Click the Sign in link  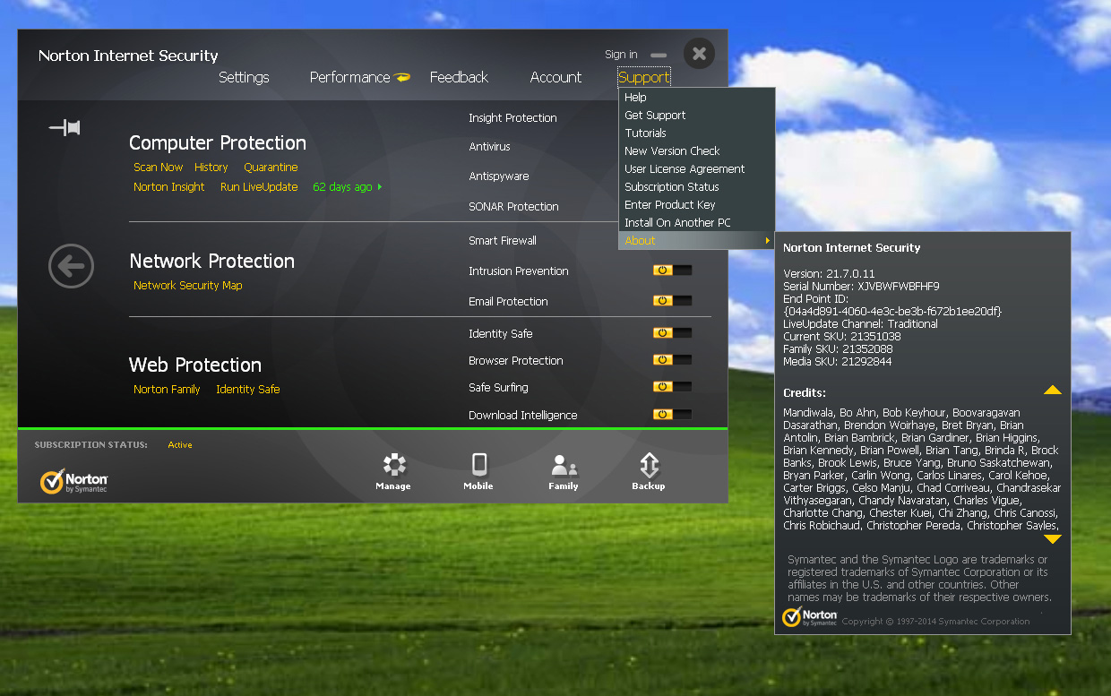(621, 55)
